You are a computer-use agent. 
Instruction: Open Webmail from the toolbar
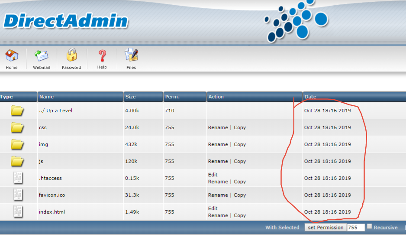coord(42,55)
